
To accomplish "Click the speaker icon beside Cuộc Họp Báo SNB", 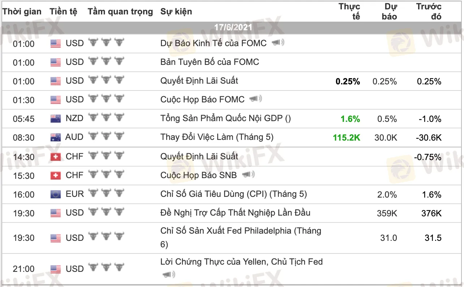I will (248, 175).
